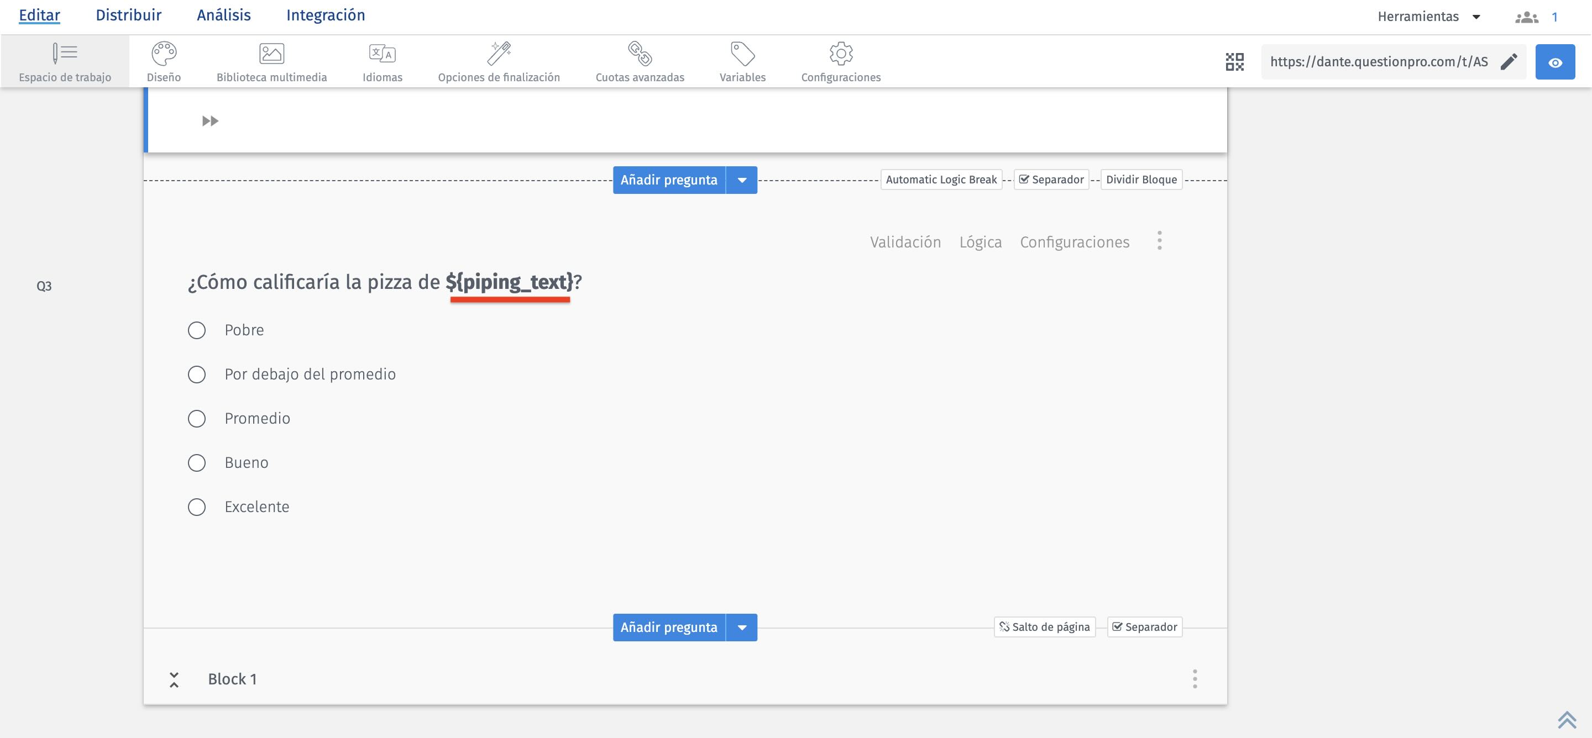Open the Variables panel
Image resolution: width=1592 pixels, height=738 pixels.
click(742, 61)
